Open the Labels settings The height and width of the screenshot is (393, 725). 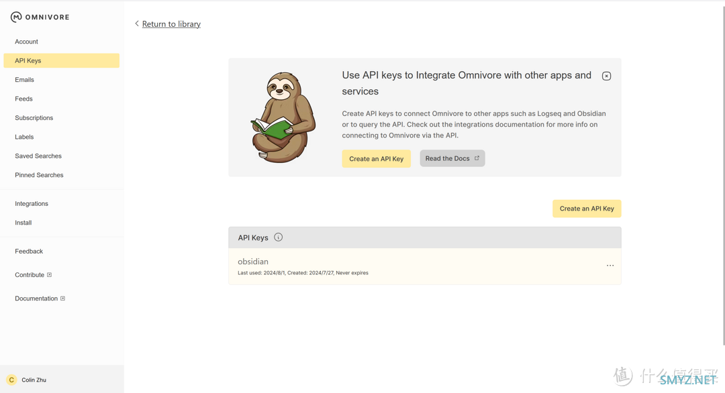click(24, 137)
